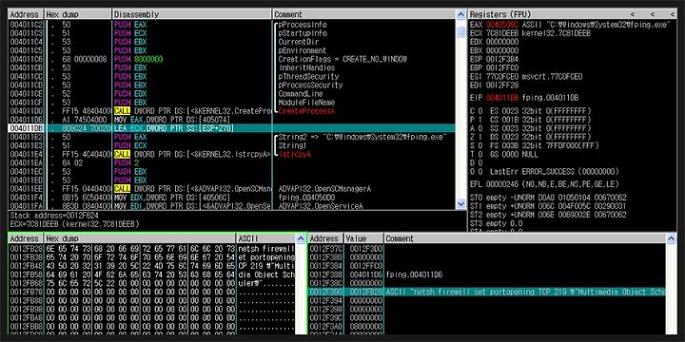Click the Registers (FPU) header bar
This screenshot has height=342, width=685.
573,14
